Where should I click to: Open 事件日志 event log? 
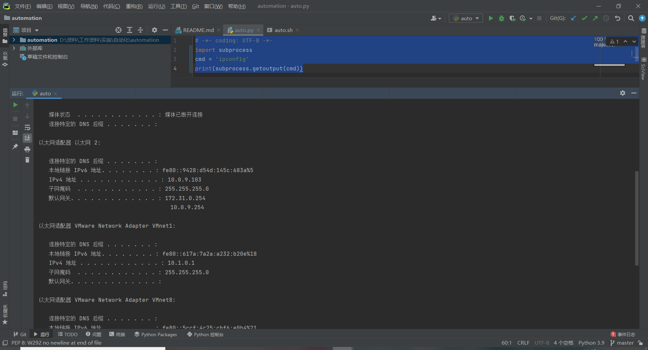coord(623,334)
